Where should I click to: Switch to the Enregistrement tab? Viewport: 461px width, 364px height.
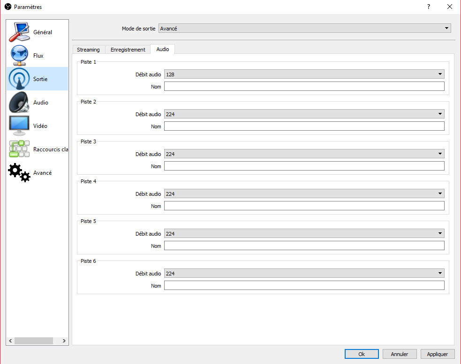pos(128,50)
